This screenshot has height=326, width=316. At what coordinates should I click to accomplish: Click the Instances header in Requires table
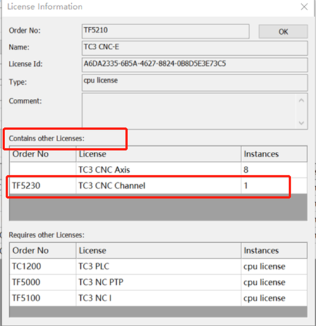point(274,251)
